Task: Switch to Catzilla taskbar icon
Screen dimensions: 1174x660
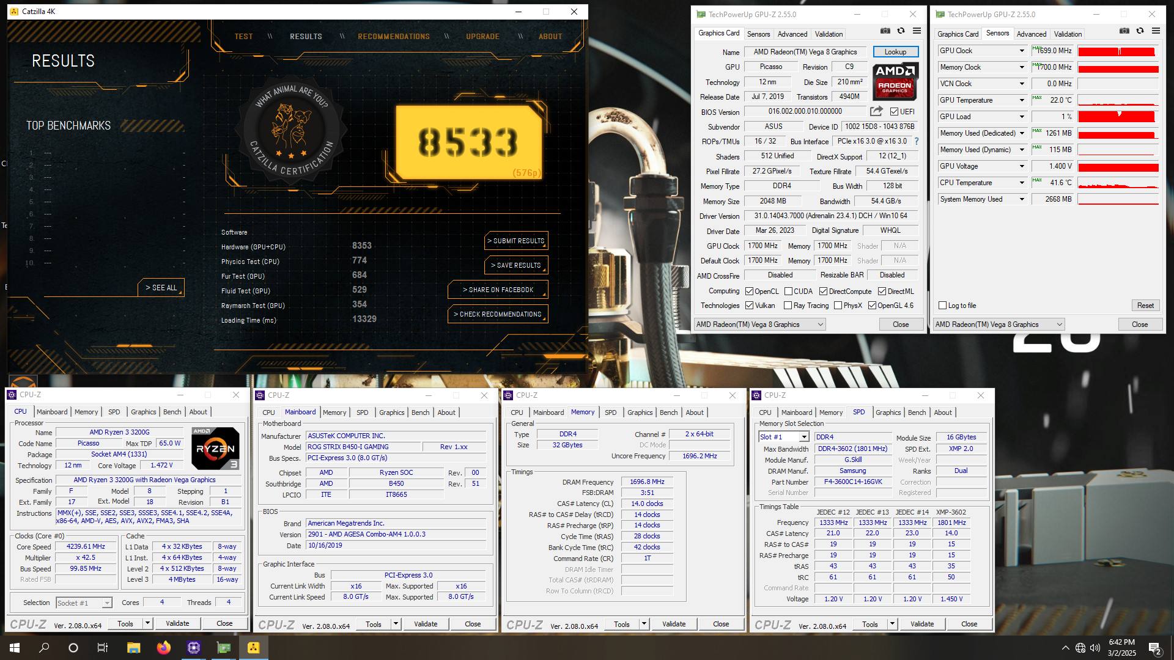Action: coord(254,648)
